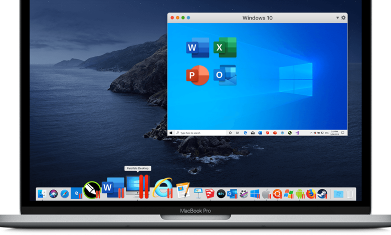Open Visual Studio in the Windows taskbar
The image size is (391, 235).
click(297, 133)
